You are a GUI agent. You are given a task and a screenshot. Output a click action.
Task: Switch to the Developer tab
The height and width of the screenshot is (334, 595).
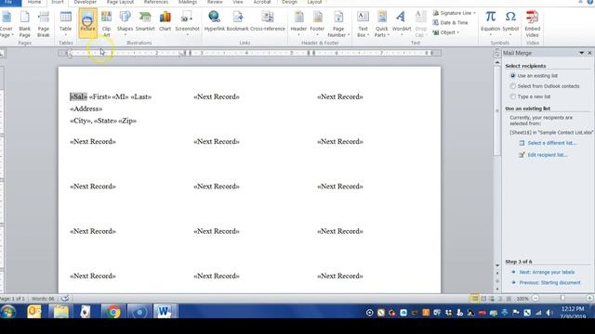[85, 2]
